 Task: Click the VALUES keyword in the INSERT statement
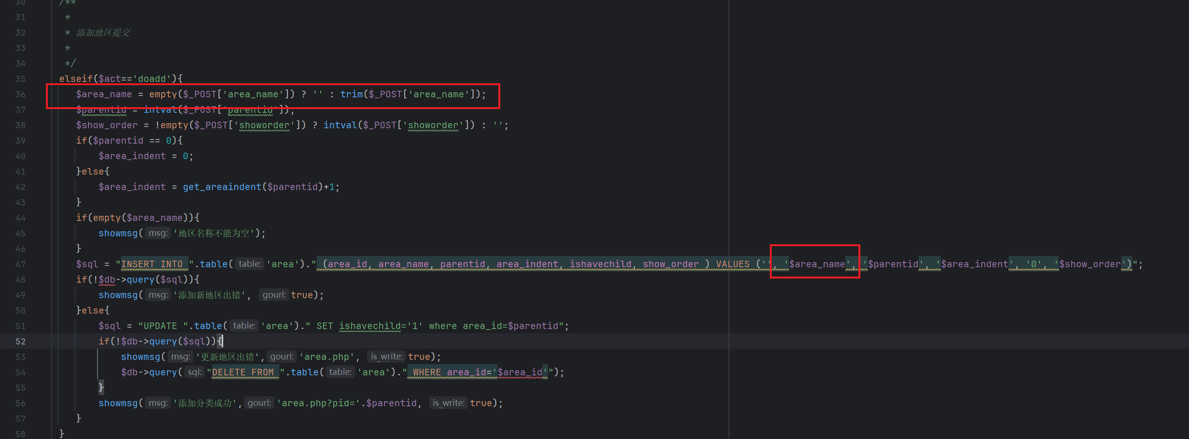click(x=732, y=264)
